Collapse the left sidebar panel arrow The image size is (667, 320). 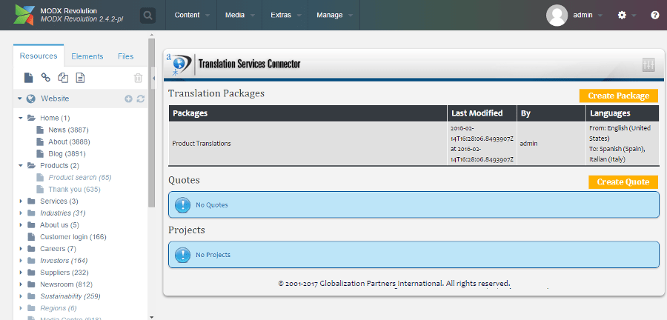point(153,79)
